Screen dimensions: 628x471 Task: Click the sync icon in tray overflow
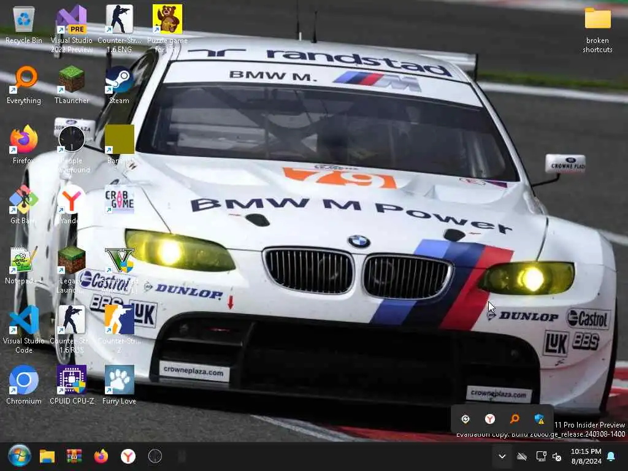coord(465,419)
